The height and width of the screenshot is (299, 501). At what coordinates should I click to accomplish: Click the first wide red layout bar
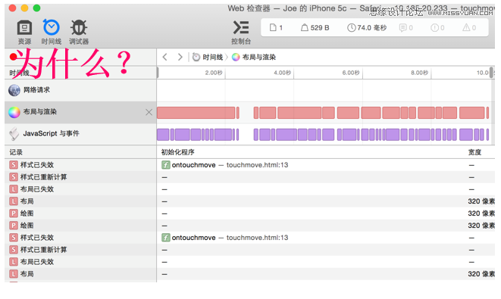pyautogui.click(x=196, y=113)
